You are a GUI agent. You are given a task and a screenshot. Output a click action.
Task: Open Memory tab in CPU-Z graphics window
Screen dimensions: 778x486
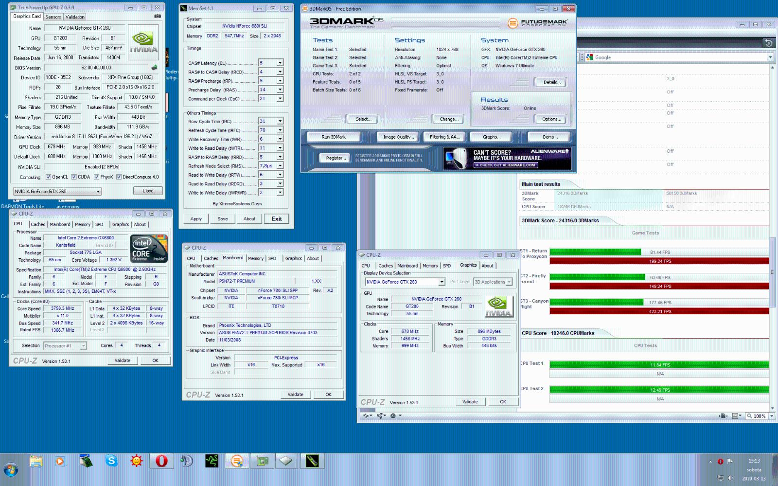coord(430,266)
